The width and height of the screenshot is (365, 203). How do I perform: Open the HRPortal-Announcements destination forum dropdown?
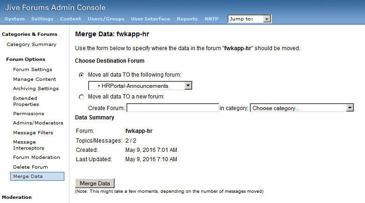[140, 85]
